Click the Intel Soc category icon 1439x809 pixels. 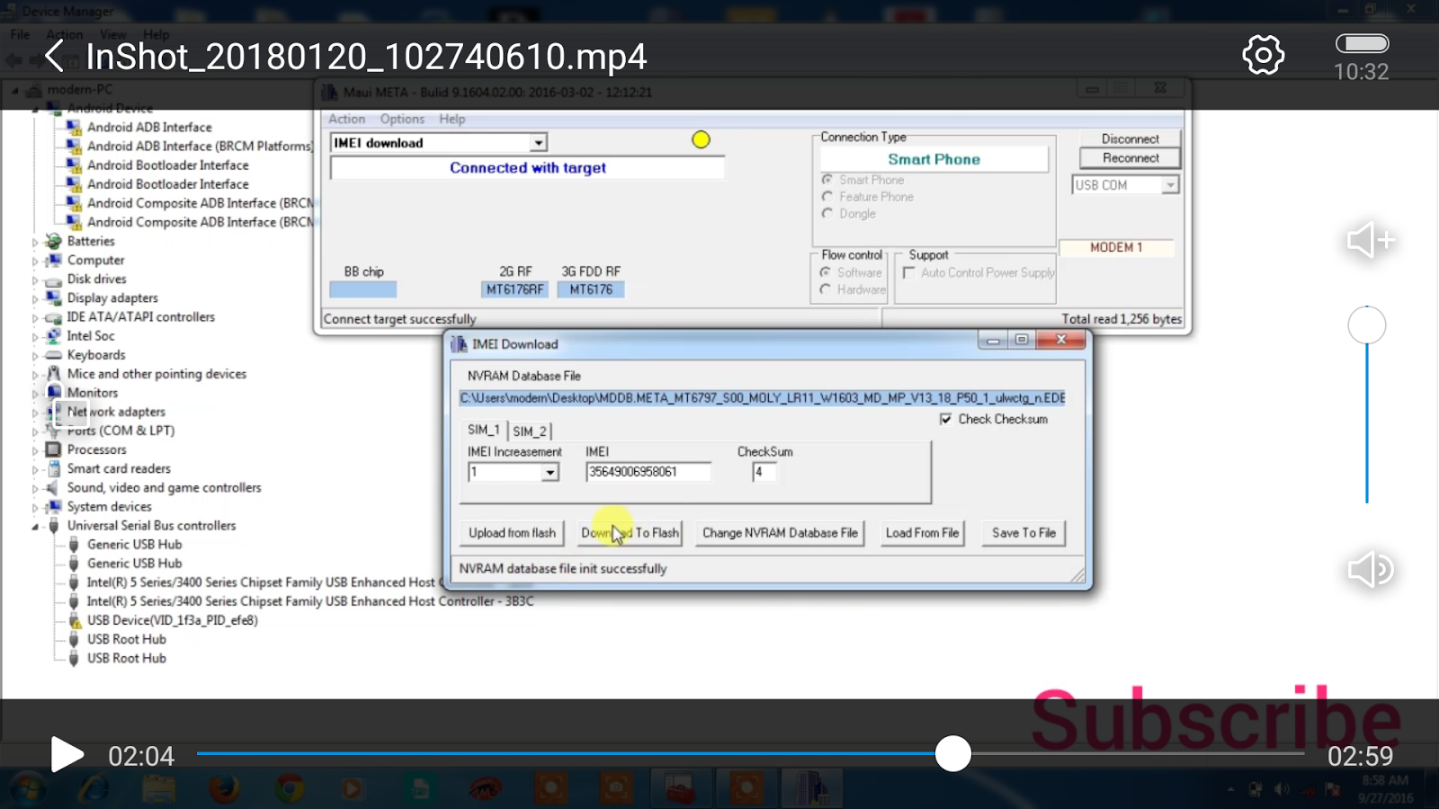click(x=54, y=335)
